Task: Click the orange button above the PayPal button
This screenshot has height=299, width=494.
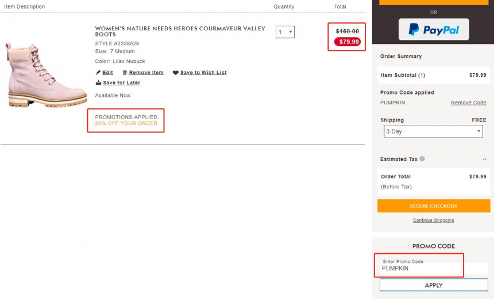Action: tap(434, 2)
